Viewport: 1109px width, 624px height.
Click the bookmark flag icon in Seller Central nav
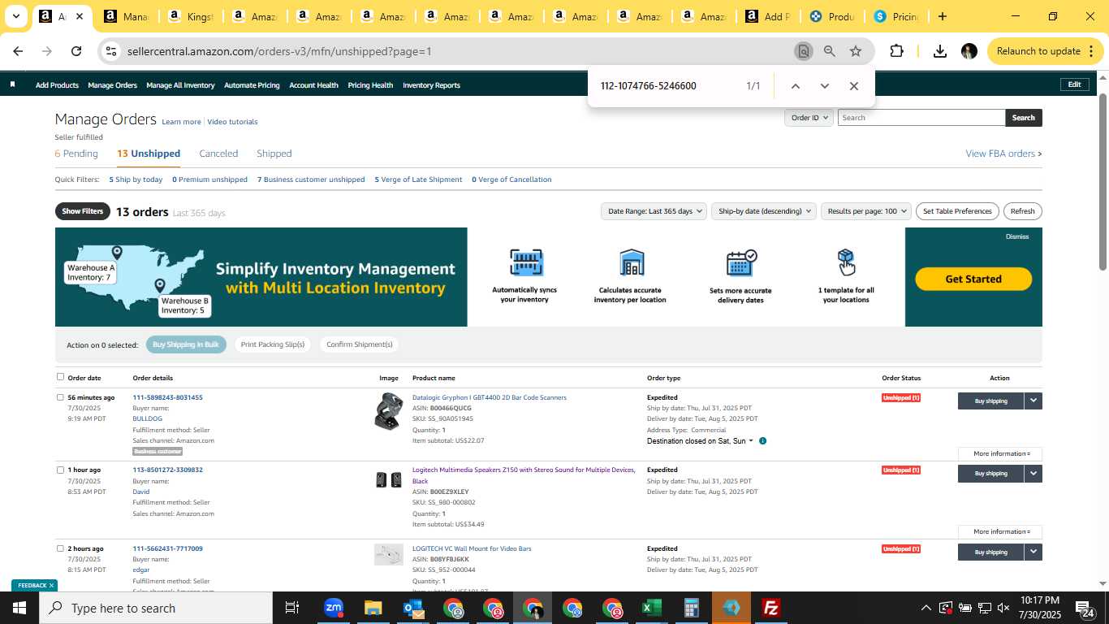click(x=12, y=84)
